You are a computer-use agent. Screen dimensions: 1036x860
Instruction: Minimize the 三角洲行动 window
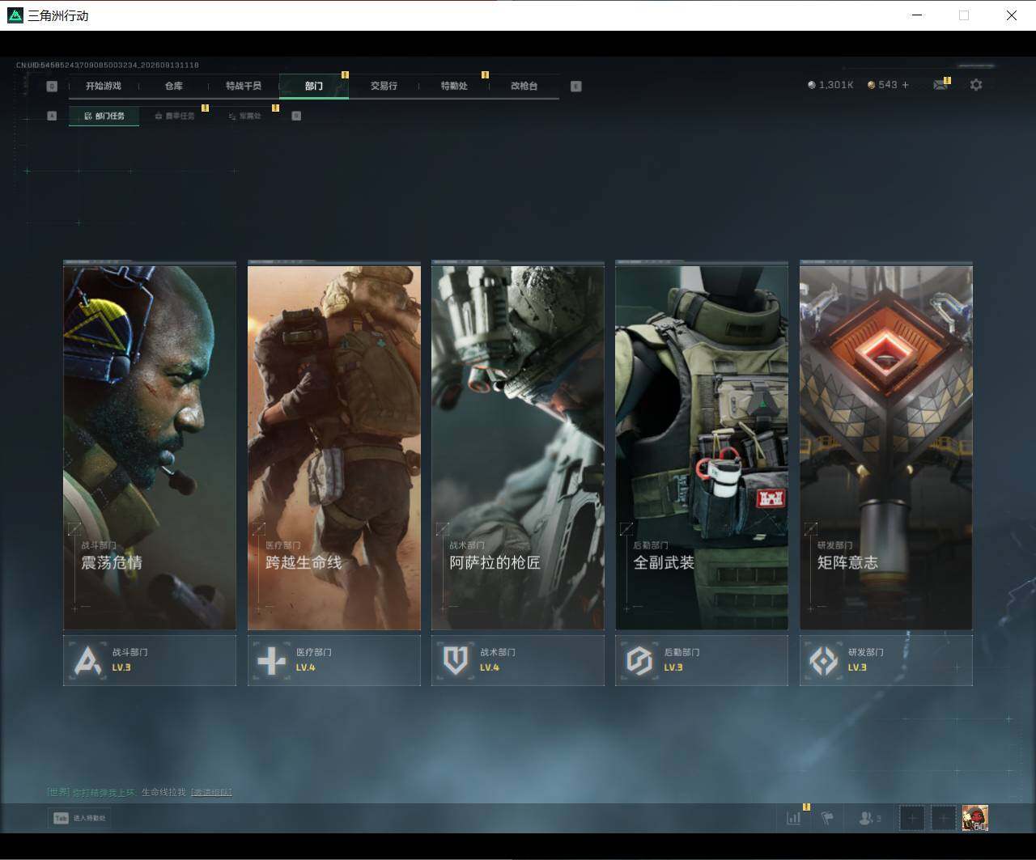[917, 15]
